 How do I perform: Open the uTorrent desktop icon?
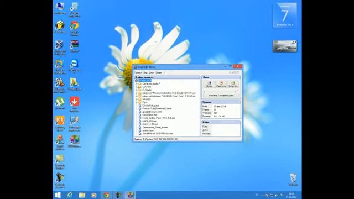60,103
